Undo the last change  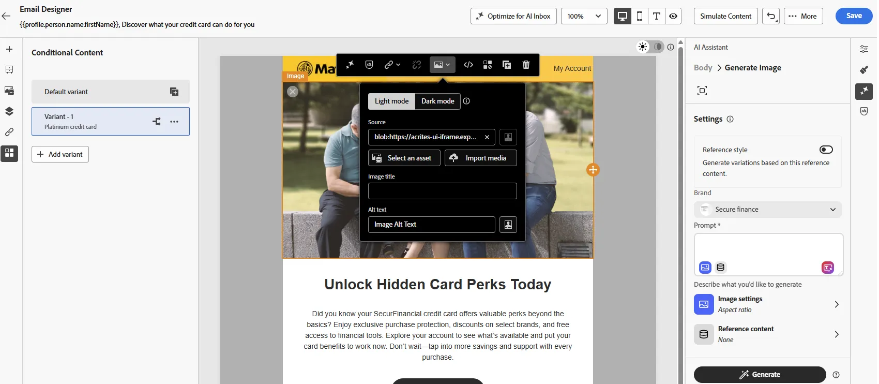771,16
